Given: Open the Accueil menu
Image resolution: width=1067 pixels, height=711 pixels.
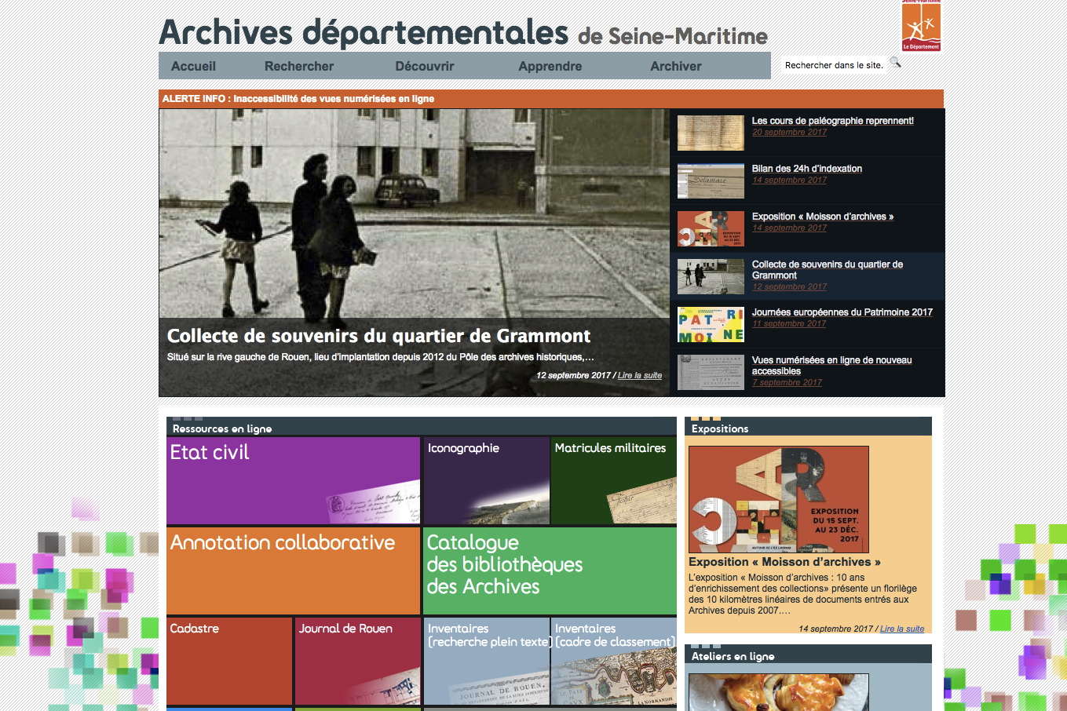Looking at the screenshot, I should point(193,67).
